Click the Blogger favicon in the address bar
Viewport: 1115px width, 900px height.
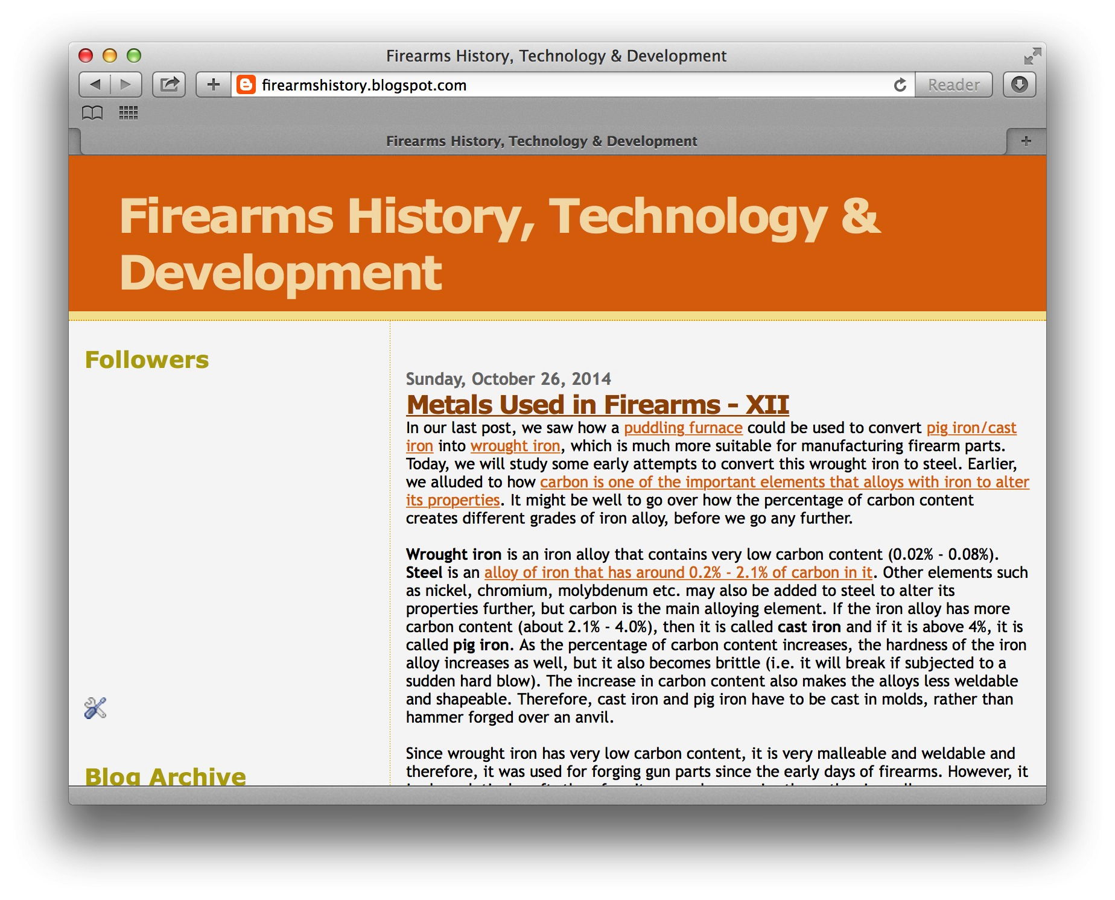(x=246, y=85)
